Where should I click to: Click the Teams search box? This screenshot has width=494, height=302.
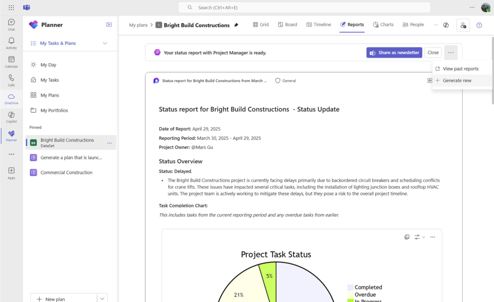[304, 7]
